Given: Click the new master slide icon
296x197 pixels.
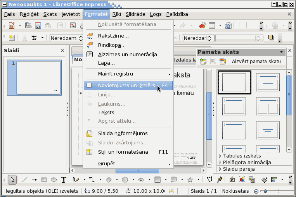Looking at the screenshot, I should tap(203, 61).
